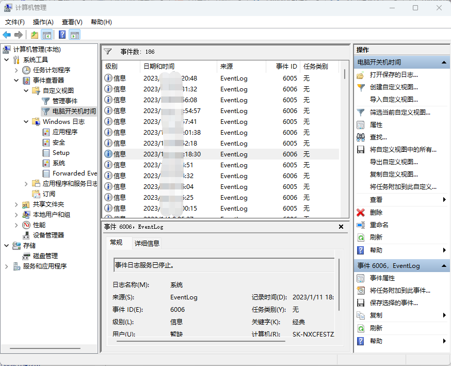
Task: Select the Setup log tree item
Action: point(61,153)
